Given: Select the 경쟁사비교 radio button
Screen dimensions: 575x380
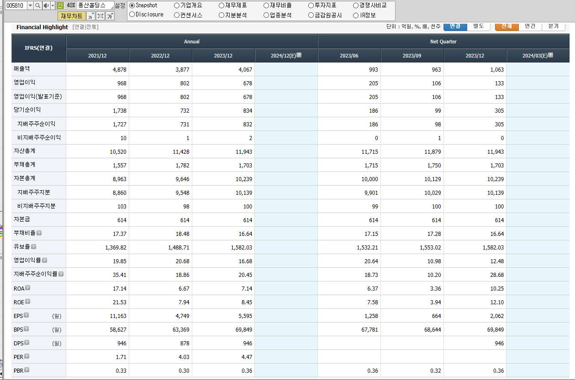Looking at the screenshot, I should coord(356,5).
